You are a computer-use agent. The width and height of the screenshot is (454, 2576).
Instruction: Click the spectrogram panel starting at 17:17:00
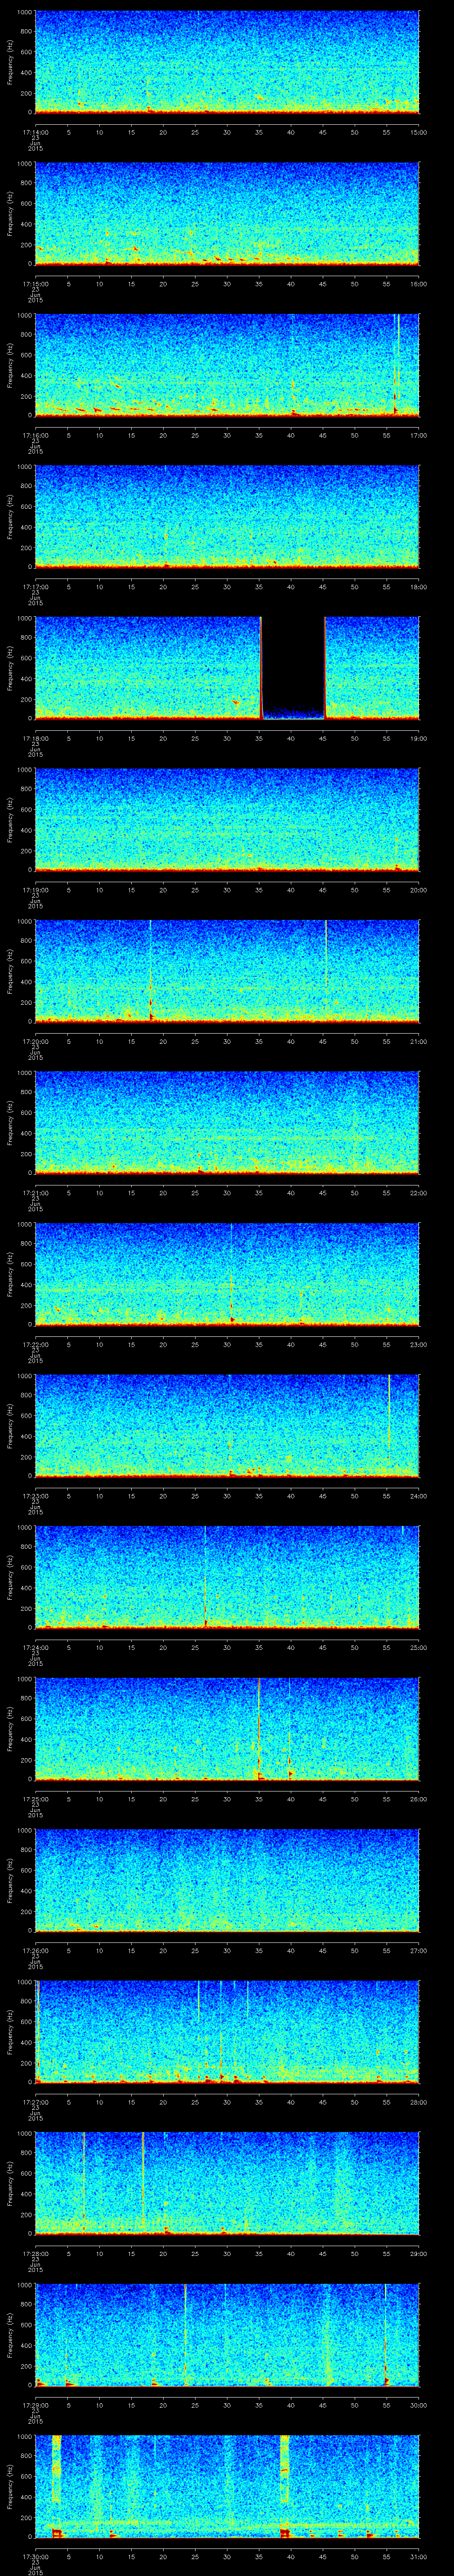(227, 516)
